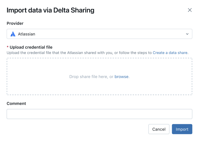Screen dimensions: 199x141
Task: Close the Delta Sharing import dialog
Action: (190, 10)
